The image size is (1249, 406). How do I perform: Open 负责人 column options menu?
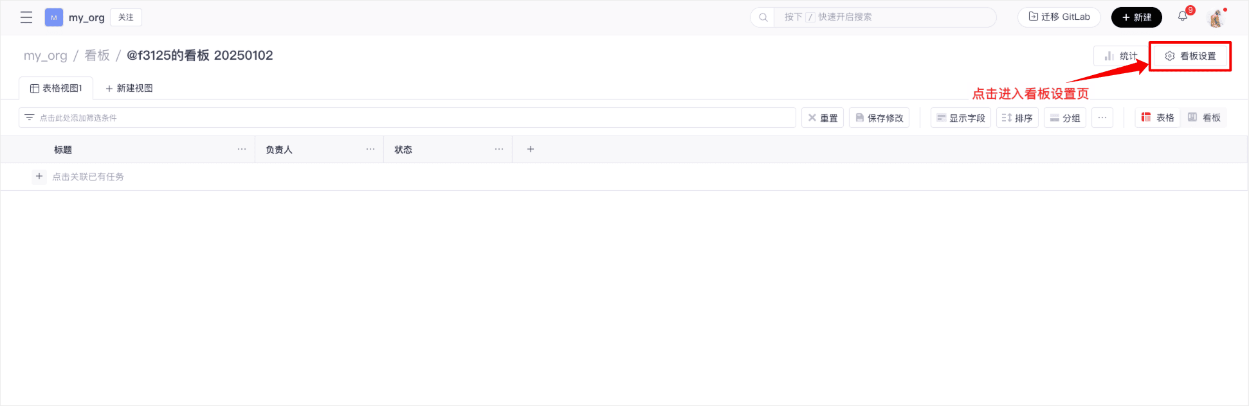tap(370, 149)
